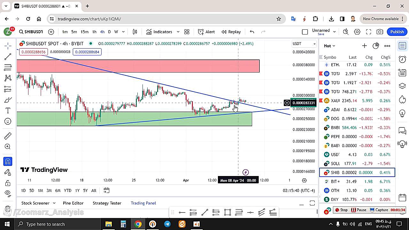Select the ruler measure tool
The height and width of the screenshot is (230, 409).
[8, 136]
